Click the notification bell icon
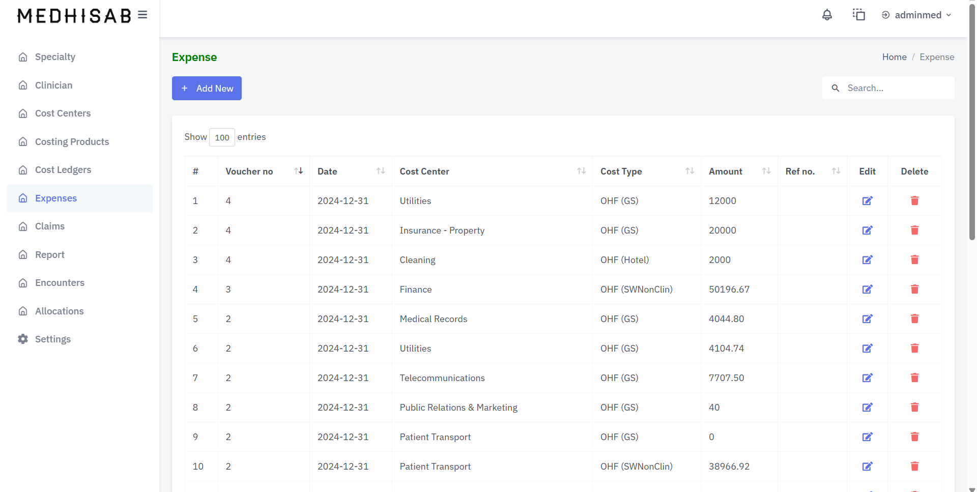Screen dimensions: 977x492 coord(827,15)
